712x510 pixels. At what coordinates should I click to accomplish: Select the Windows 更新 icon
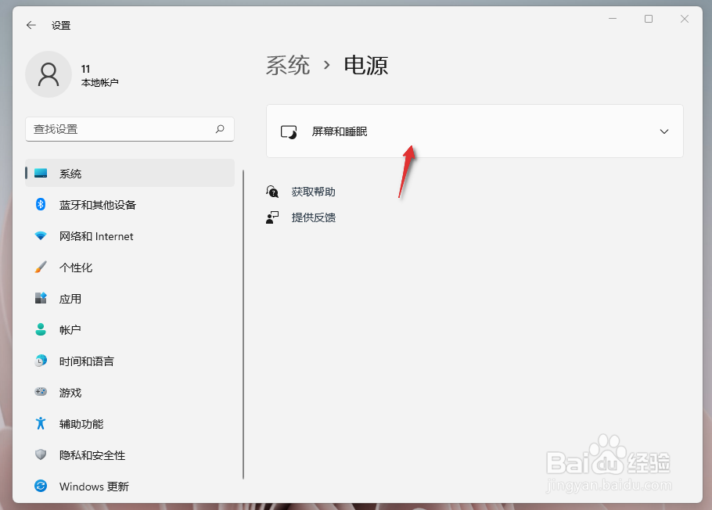click(40, 486)
